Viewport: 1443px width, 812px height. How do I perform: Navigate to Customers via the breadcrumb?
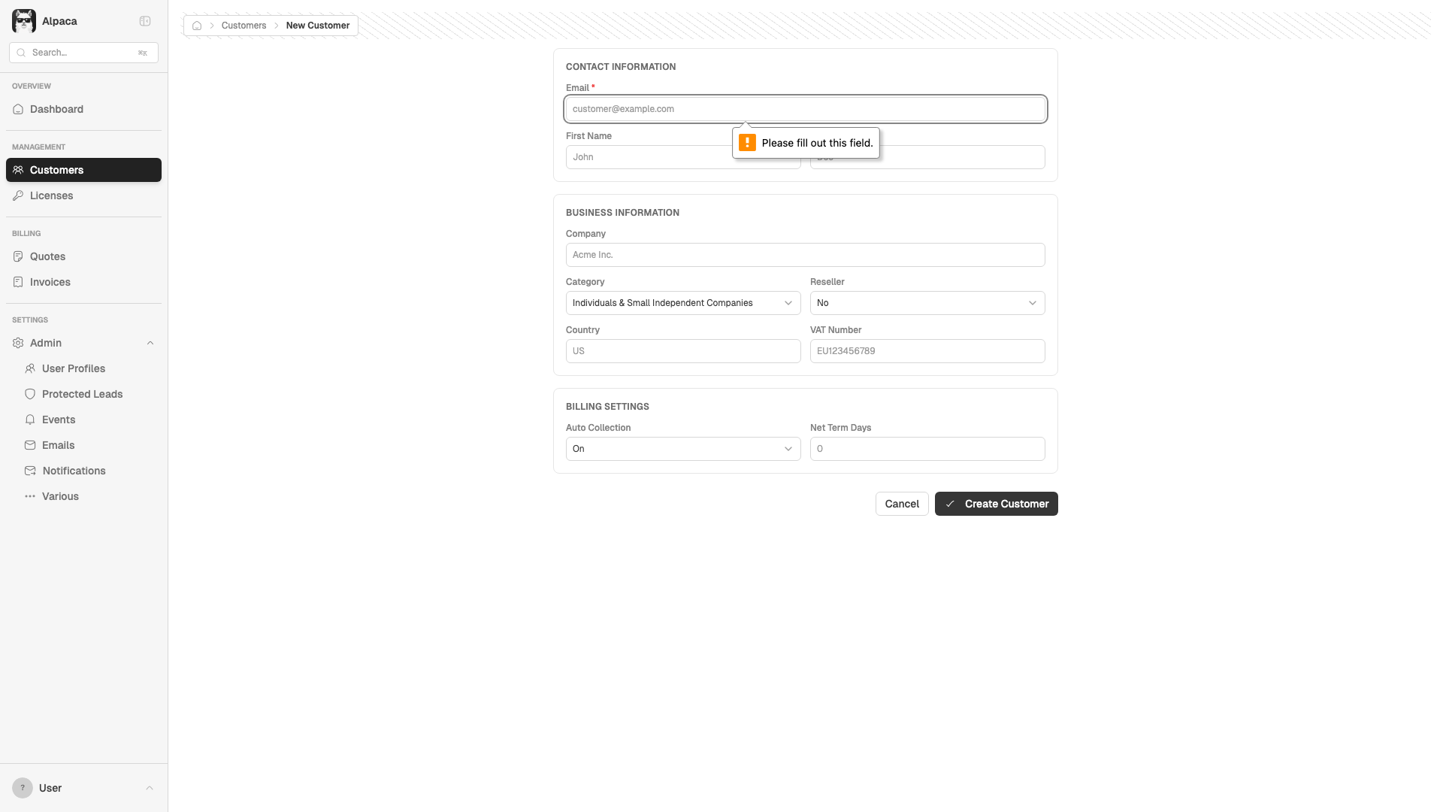[244, 25]
